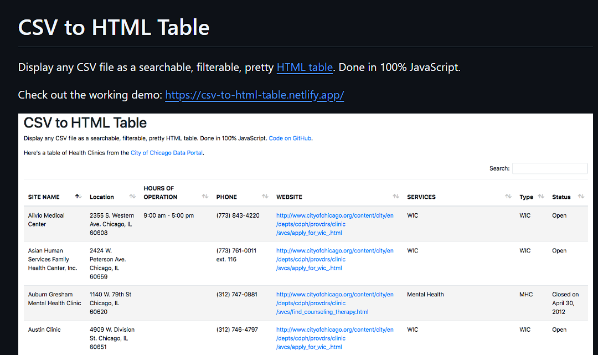Sort by HOURS OF OPERATION arrows
Image resolution: width=598 pixels, height=355 pixels.
point(205,197)
